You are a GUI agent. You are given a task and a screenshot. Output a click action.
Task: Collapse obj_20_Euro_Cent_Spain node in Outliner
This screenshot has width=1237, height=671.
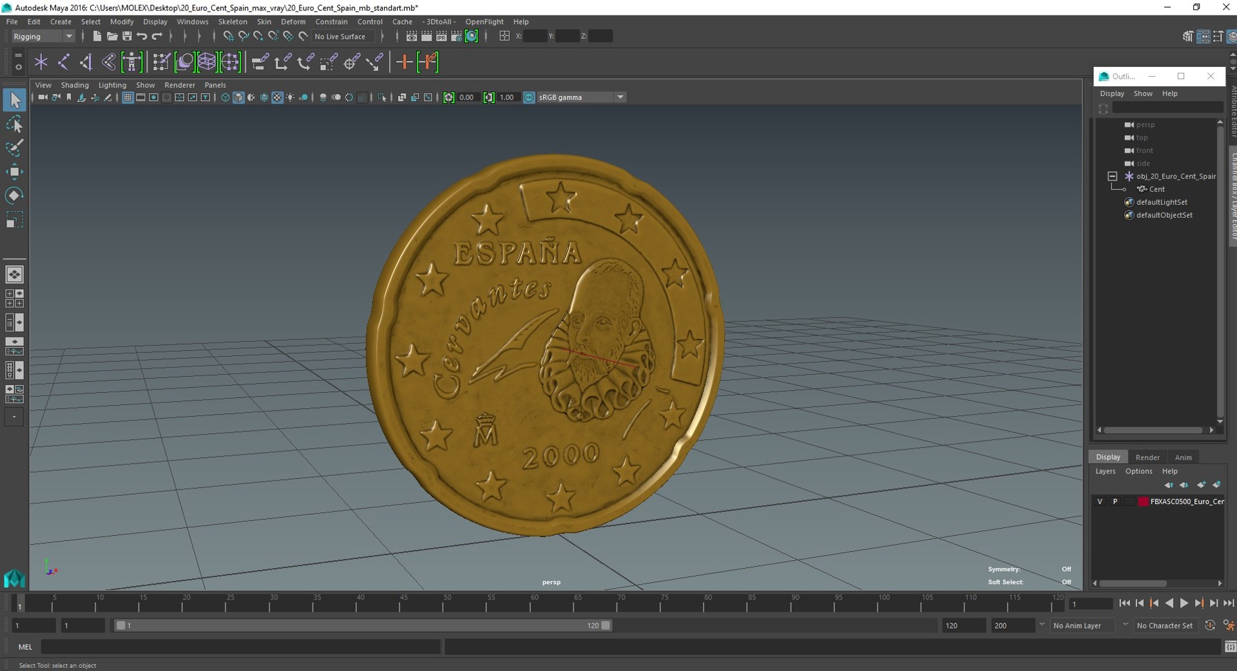[1112, 176]
